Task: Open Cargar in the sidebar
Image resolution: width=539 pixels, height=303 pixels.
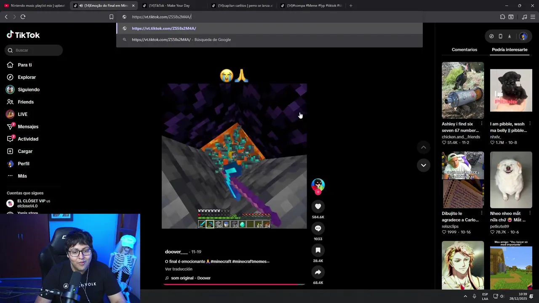Action: click(x=25, y=151)
